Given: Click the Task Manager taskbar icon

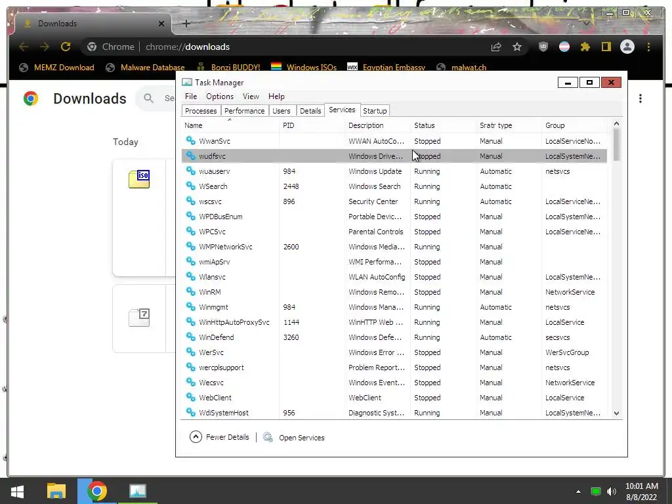Looking at the screenshot, I should point(138,491).
